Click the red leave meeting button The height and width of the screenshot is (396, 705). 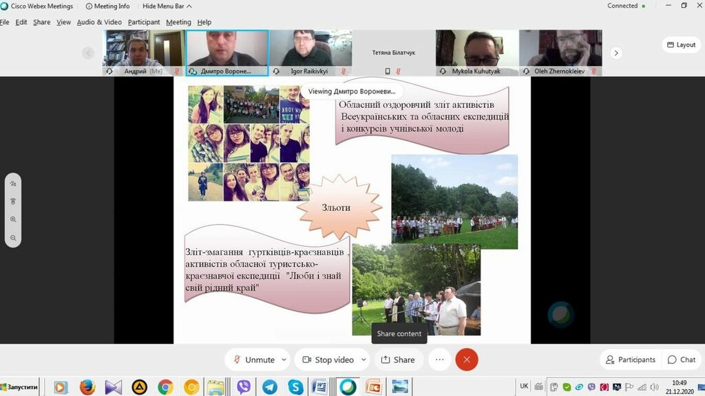point(467,360)
